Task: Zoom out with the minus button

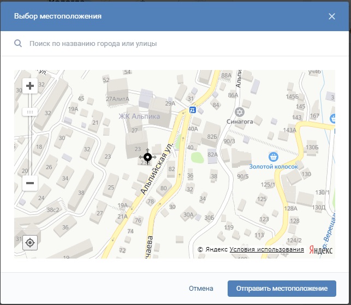Action: click(x=30, y=183)
